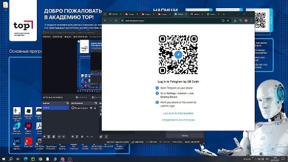Open the Windows Start menu

coord(4,159)
